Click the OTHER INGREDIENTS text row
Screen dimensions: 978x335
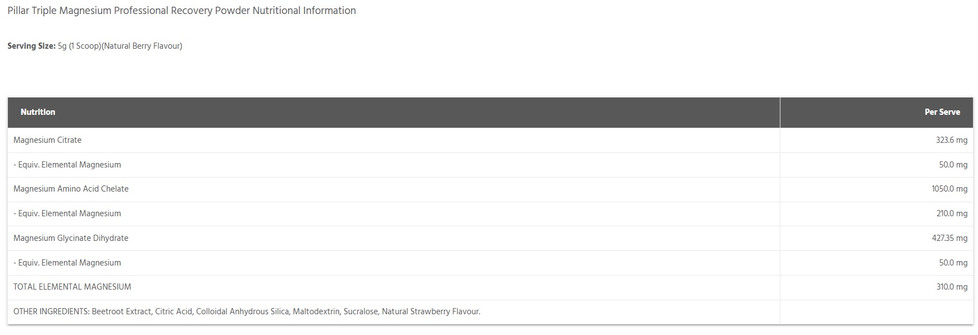247,311
